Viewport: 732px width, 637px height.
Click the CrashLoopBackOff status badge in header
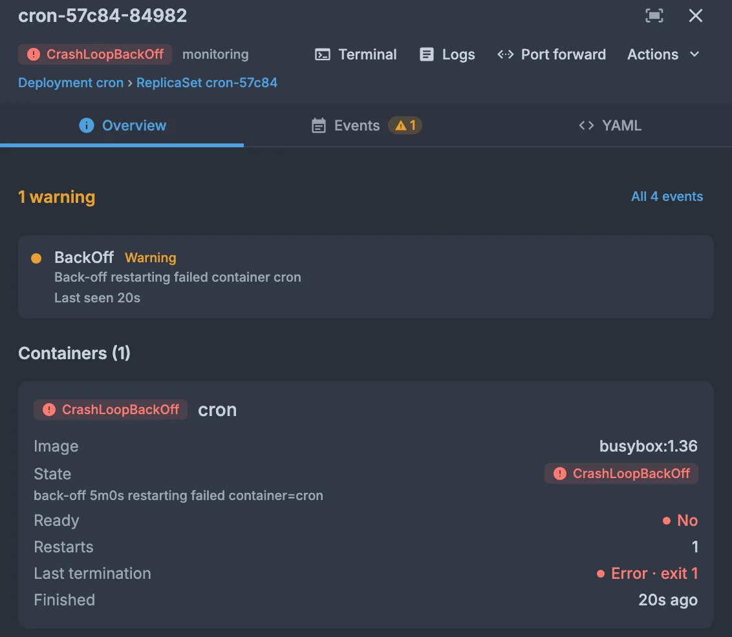coord(95,54)
